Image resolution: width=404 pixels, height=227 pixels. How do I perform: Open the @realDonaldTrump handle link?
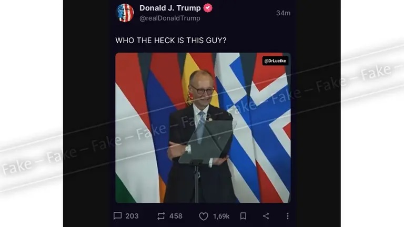point(170,18)
